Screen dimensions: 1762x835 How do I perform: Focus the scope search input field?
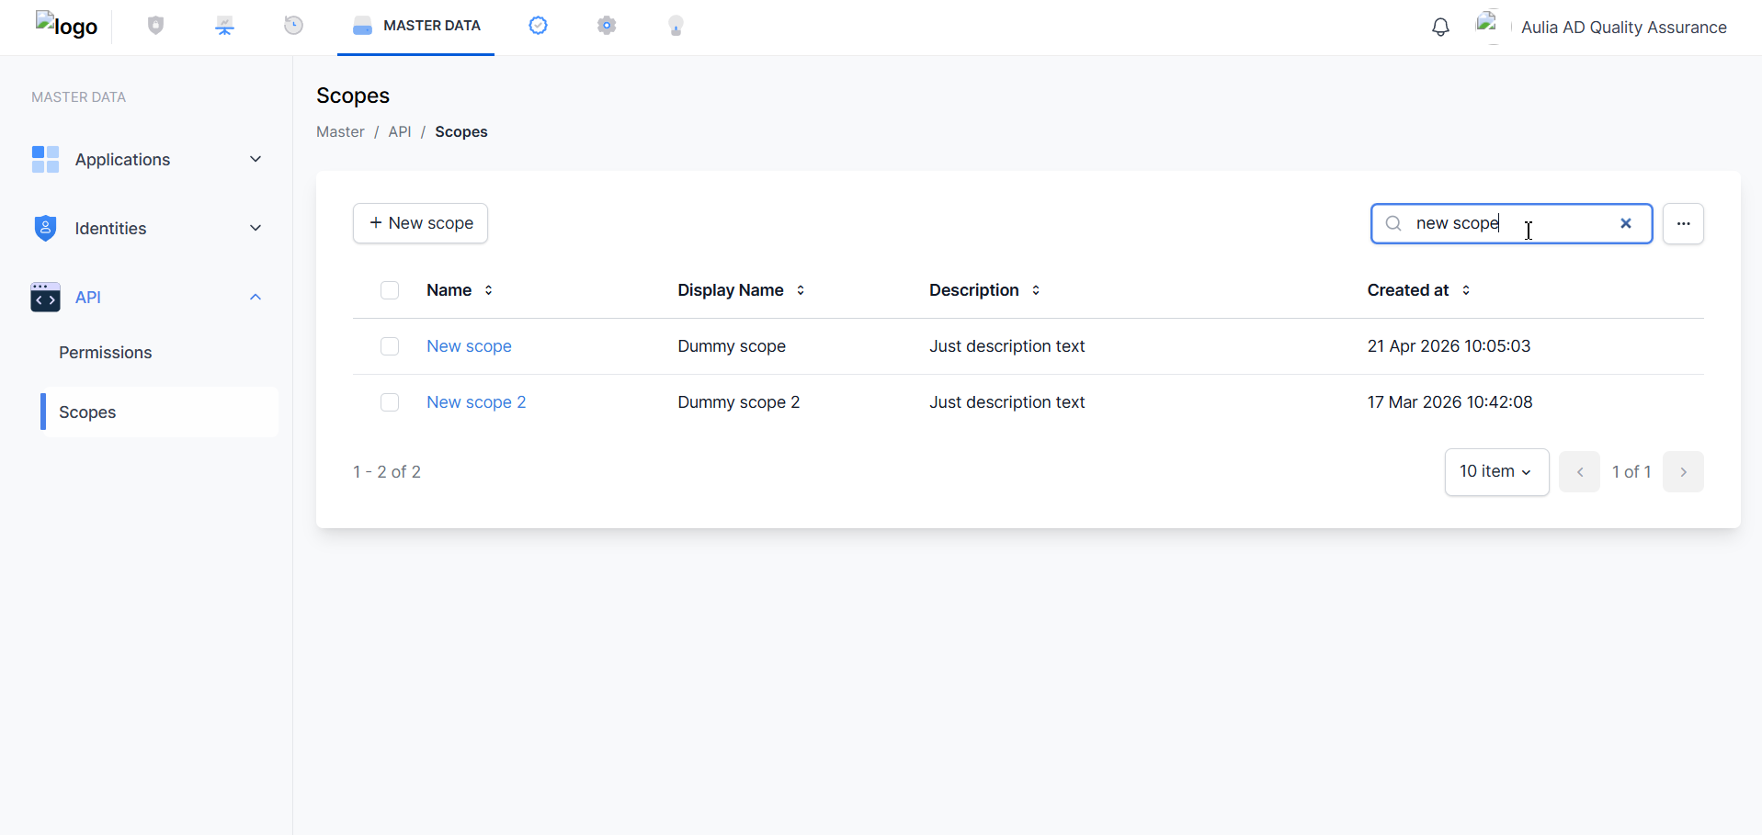[x=1511, y=223]
